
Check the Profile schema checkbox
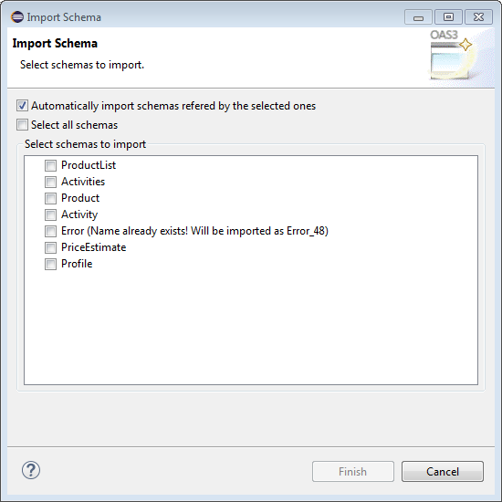[x=50, y=264]
